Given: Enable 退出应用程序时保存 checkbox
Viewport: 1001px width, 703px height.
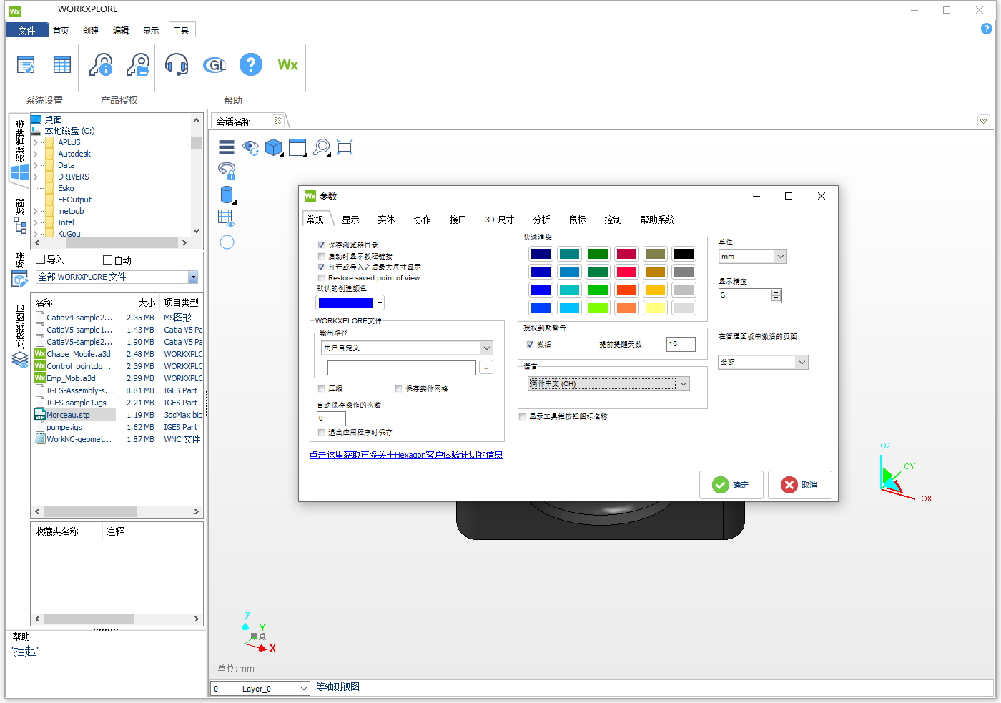Looking at the screenshot, I should pos(321,432).
